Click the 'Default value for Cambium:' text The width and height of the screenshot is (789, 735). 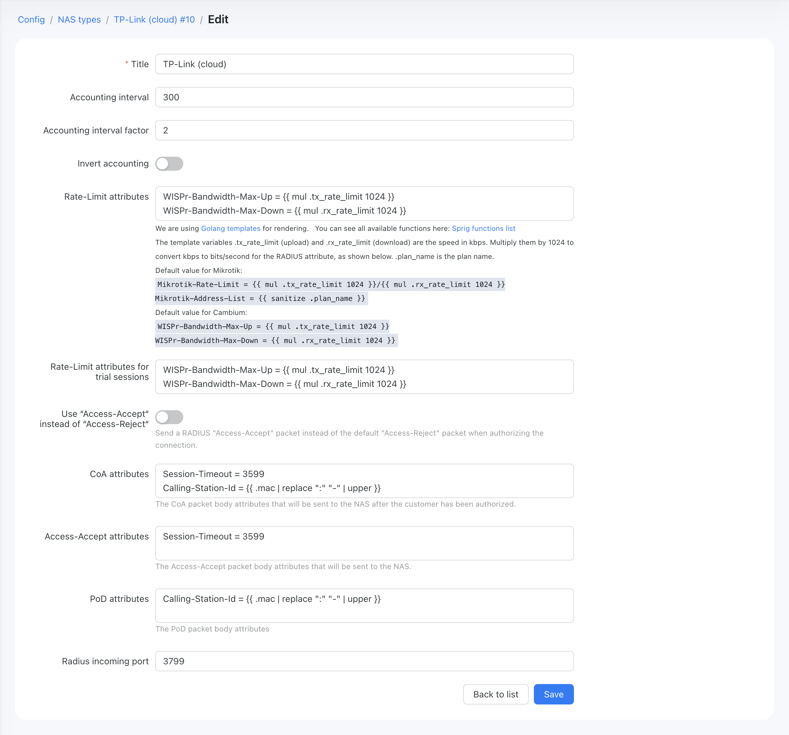[201, 313]
